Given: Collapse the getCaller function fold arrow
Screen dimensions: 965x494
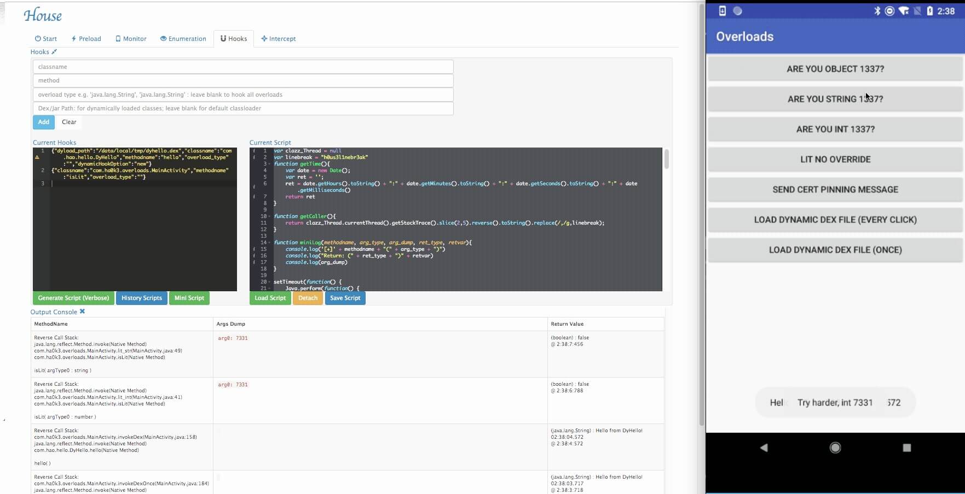Looking at the screenshot, I should click(269, 216).
